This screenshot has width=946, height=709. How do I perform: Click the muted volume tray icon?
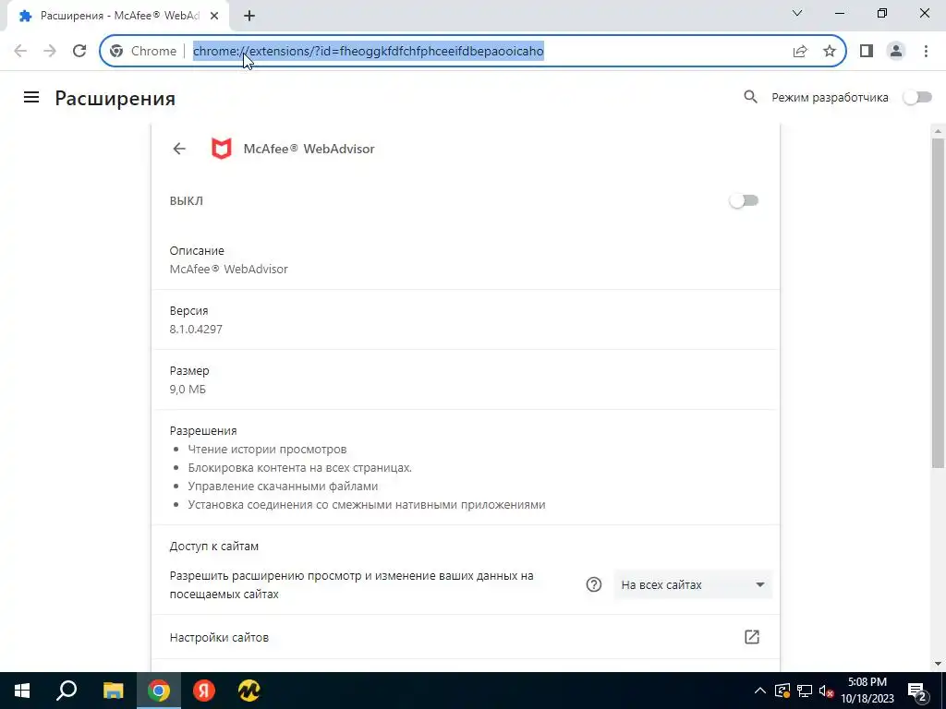pyautogui.click(x=826, y=691)
